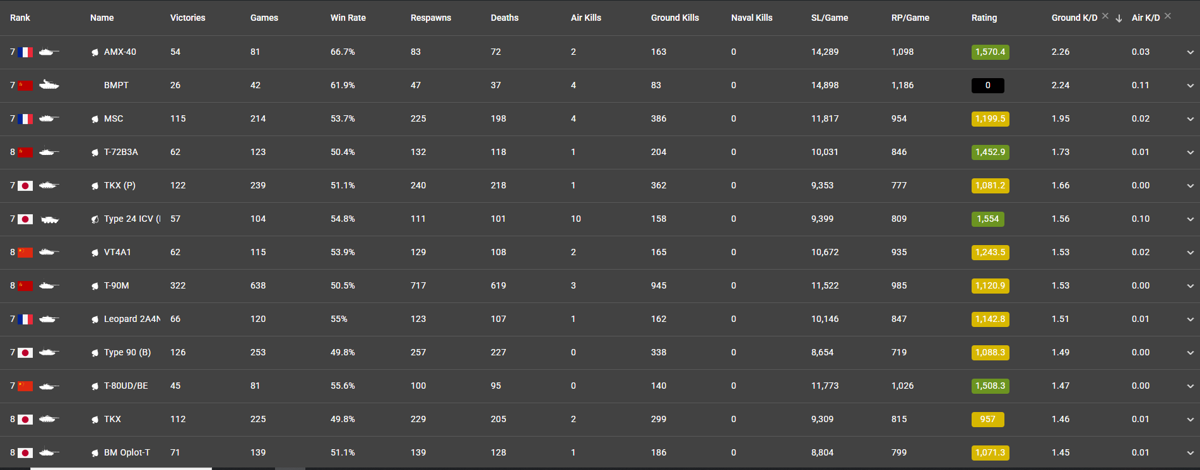
Task: Click the French flag beside AMX-40
Action: coord(25,52)
